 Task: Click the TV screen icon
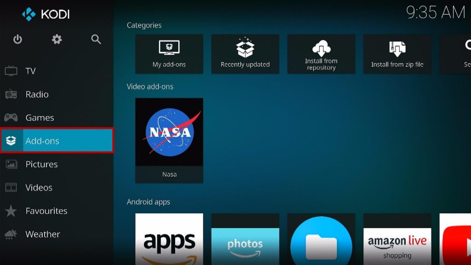11,71
